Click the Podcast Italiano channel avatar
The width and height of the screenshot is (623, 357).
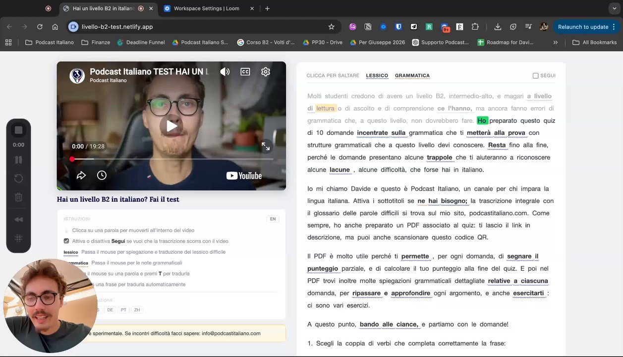coord(77,75)
